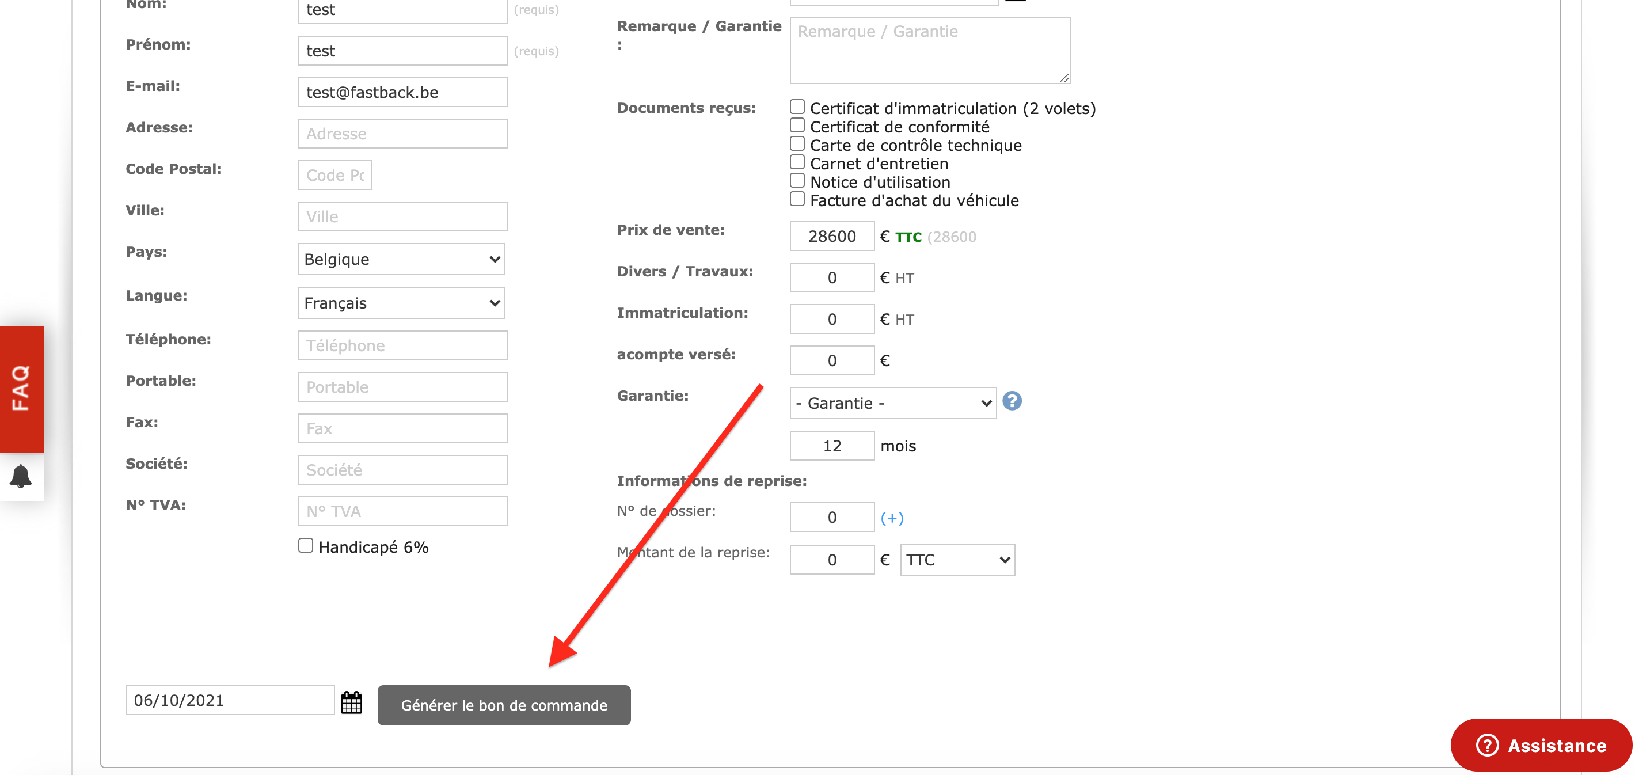Click the blue Garantie help question mark
This screenshot has width=1635, height=775.
click(1012, 401)
